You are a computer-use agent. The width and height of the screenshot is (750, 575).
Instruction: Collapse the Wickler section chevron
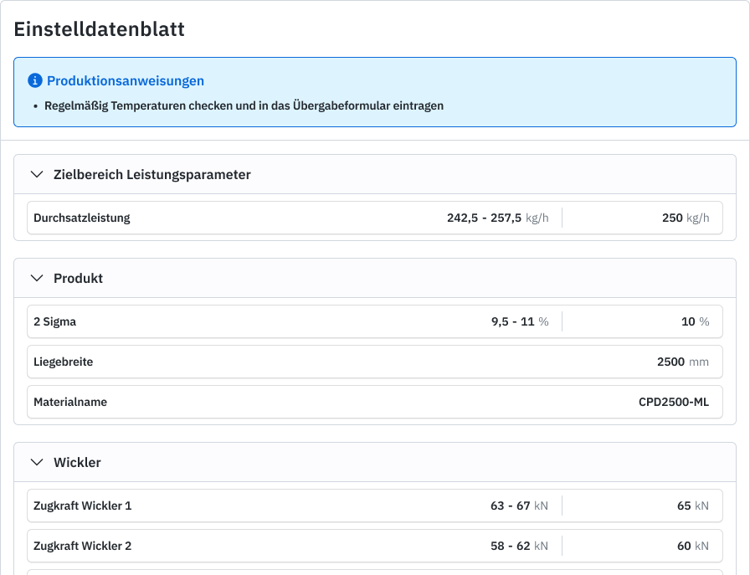pyautogui.click(x=36, y=463)
